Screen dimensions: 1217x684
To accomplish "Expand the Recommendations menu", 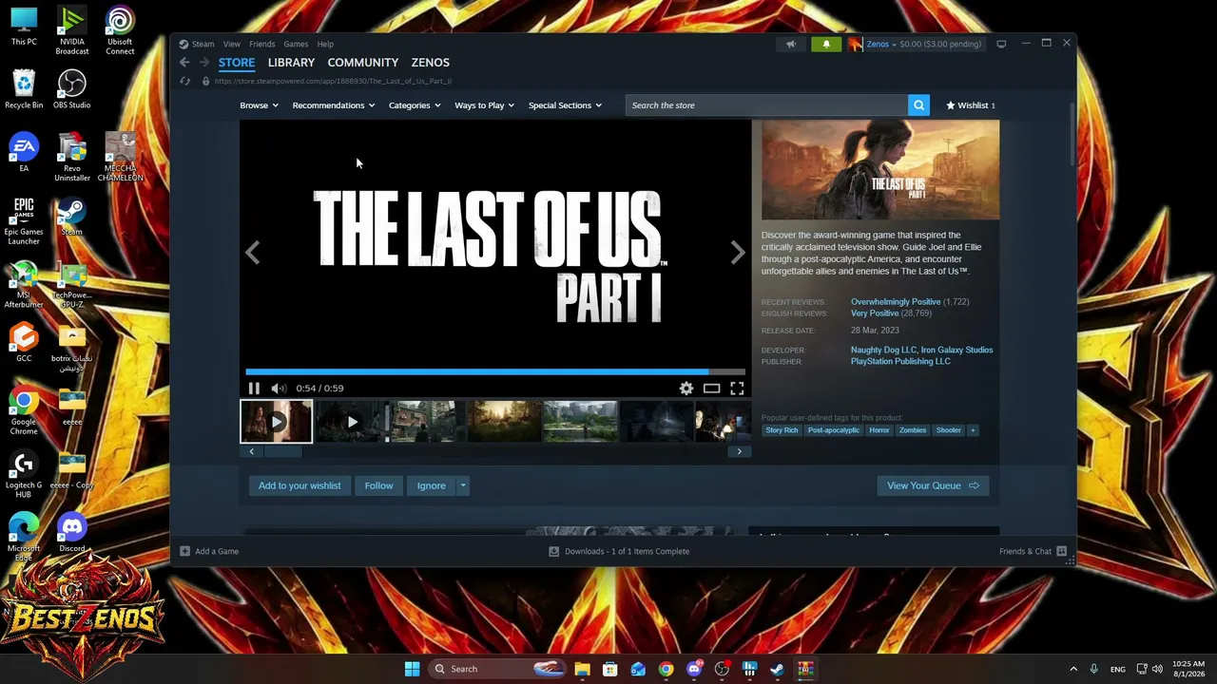I will tap(334, 105).
